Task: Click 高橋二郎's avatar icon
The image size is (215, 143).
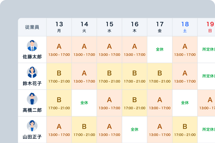Action: click(32, 99)
